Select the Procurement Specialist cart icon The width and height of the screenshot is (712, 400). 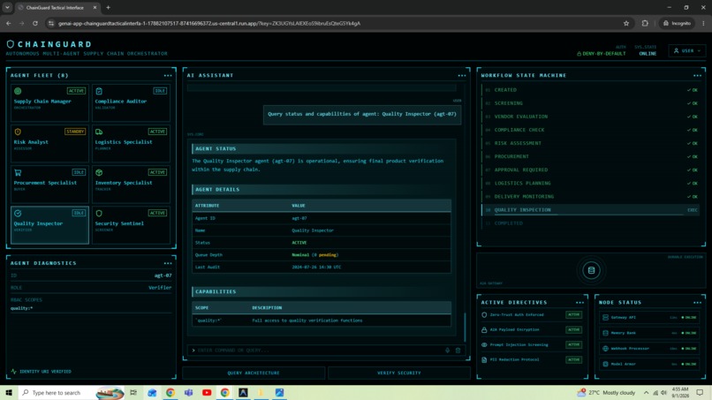tap(18, 172)
